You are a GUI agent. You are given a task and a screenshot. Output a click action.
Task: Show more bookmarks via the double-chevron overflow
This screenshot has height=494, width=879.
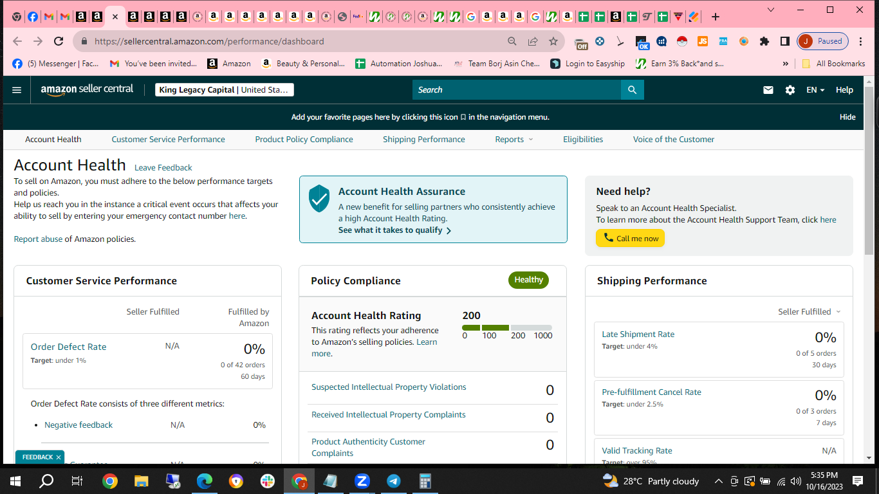[785, 64]
